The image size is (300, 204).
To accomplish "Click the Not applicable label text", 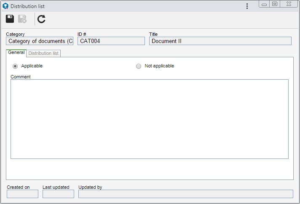I will click(159, 66).
